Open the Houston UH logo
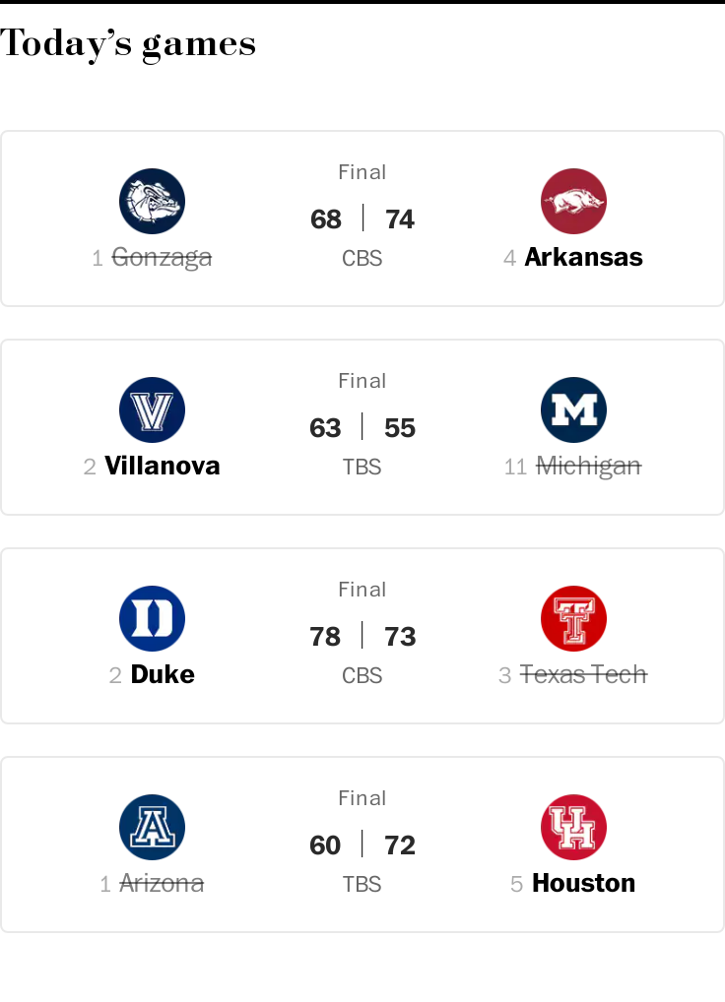The width and height of the screenshot is (725, 1002). (573, 827)
